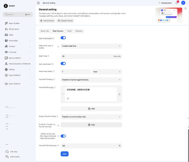Delete the handoff message via trash icon

(x=120, y=94)
